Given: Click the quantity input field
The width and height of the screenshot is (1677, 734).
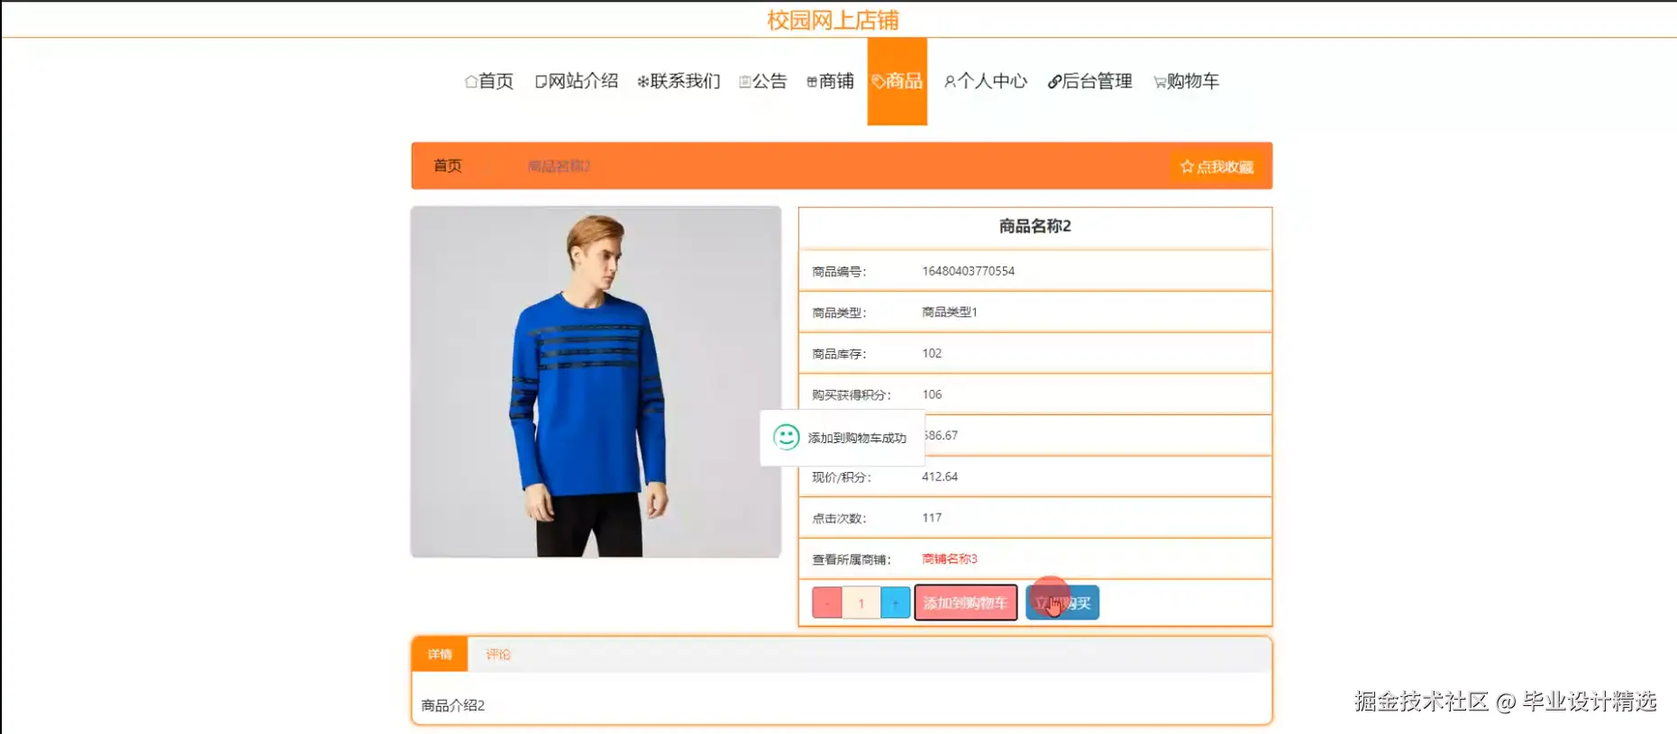Looking at the screenshot, I should (861, 603).
